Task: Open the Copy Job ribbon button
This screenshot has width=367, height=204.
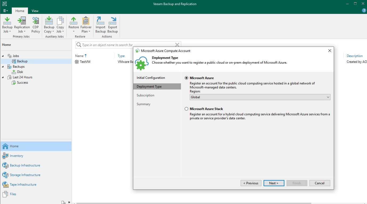Action: [x=60, y=25]
